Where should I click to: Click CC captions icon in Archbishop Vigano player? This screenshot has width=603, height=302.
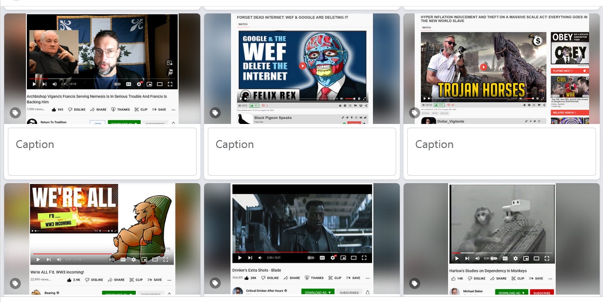coord(128,84)
